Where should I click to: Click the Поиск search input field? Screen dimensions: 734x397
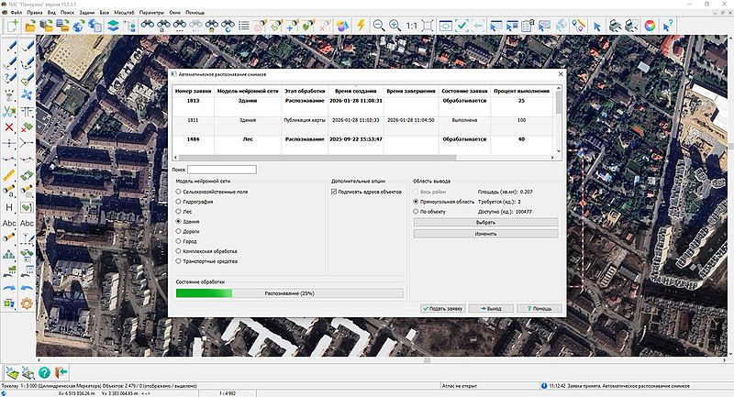click(x=222, y=170)
